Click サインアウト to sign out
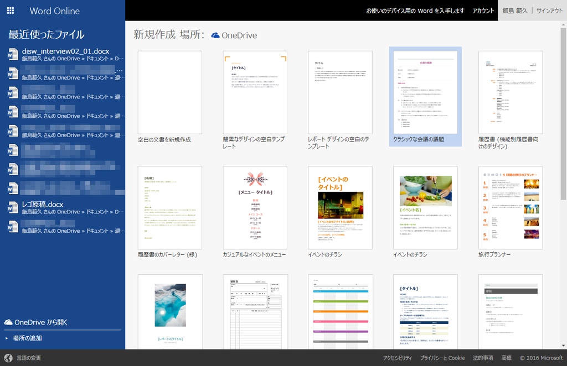Screen dimensions: 567x366 point(550,11)
